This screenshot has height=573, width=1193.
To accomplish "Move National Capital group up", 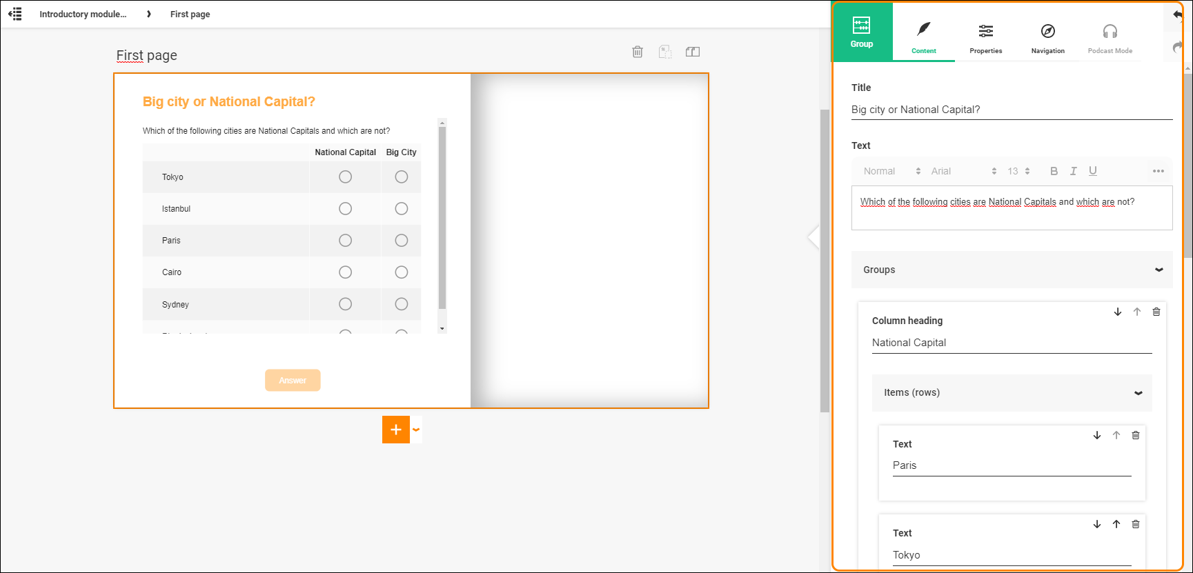I will (1137, 312).
